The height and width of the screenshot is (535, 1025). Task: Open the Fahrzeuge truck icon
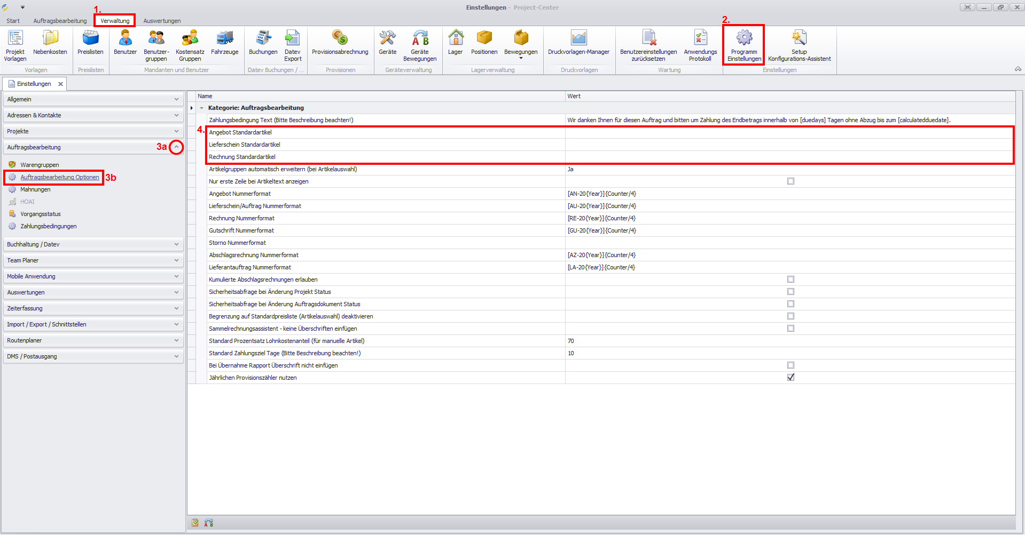pyautogui.click(x=224, y=38)
